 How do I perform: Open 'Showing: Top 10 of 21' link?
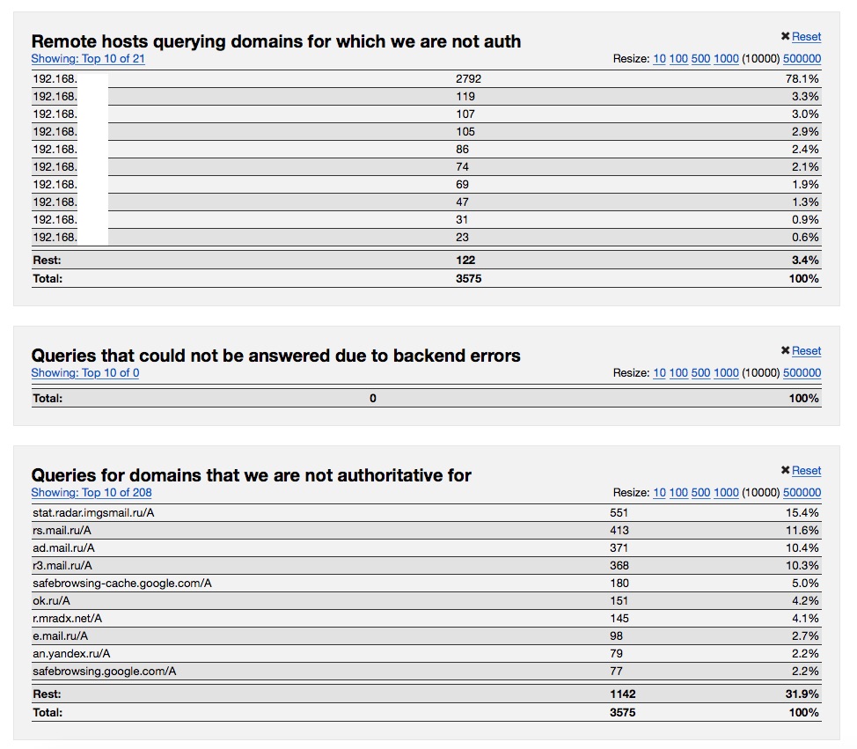88,59
